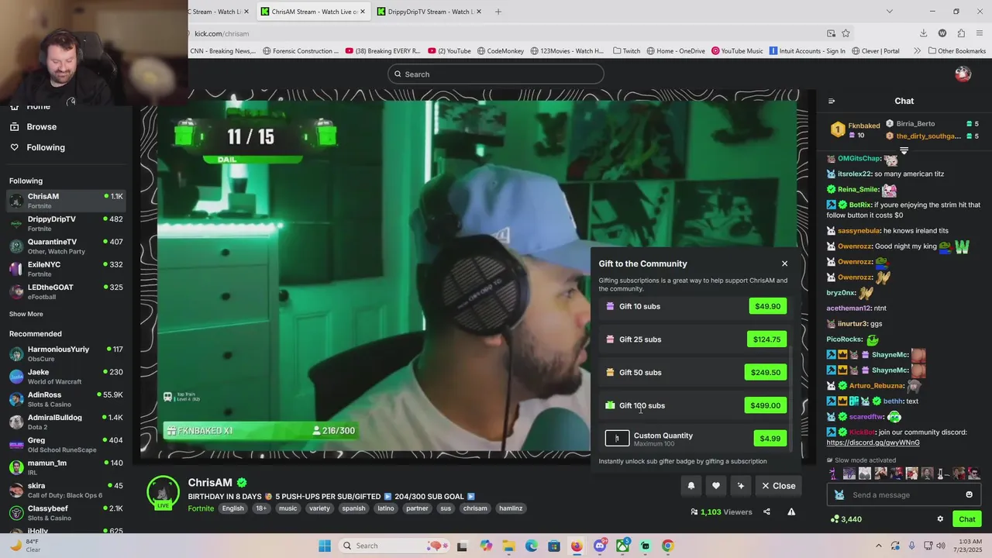
Task: Click the Following heart icon in the sidebar
Action: click(x=14, y=147)
